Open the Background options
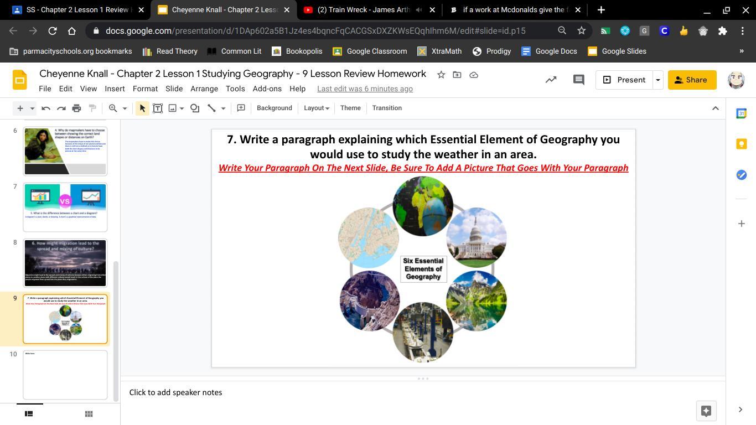The width and height of the screenshot is (756, 425). [x=274, y=108]
